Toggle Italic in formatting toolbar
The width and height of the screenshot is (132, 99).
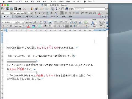tap(40, 13)
